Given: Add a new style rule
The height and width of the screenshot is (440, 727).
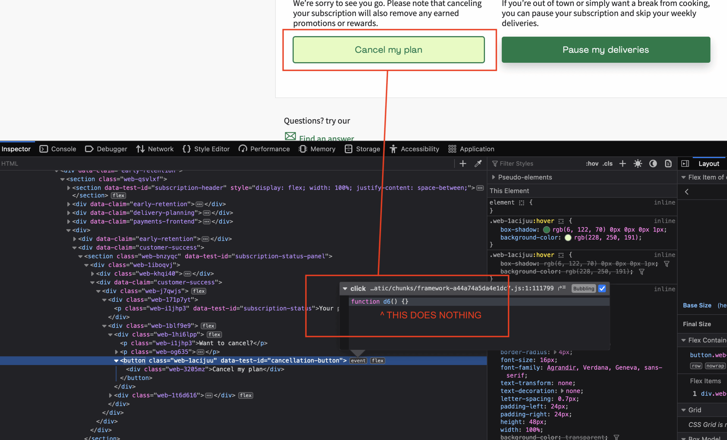Looking at the screenshot, I should tap(622, 164).
